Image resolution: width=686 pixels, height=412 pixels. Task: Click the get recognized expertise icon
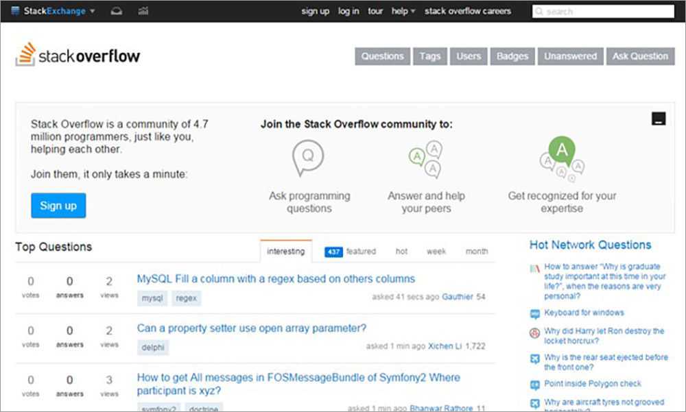563,159
